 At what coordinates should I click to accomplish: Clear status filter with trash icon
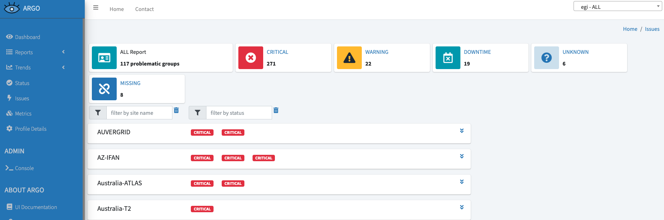point(276,111)
